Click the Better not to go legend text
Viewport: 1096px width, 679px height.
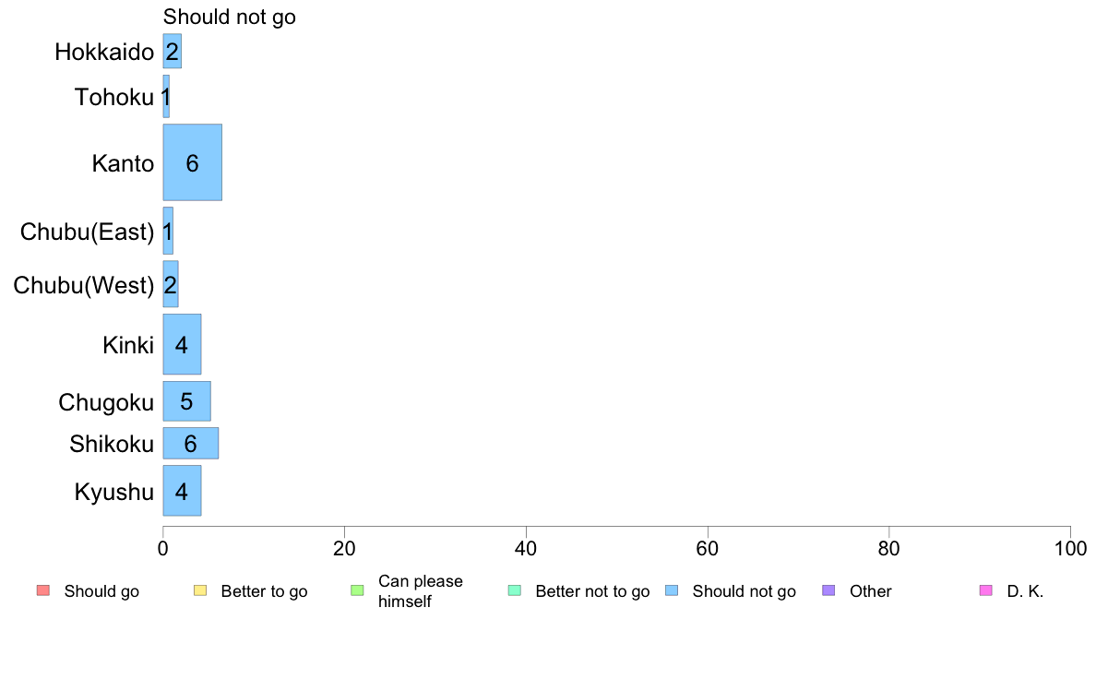coord(592,591)
